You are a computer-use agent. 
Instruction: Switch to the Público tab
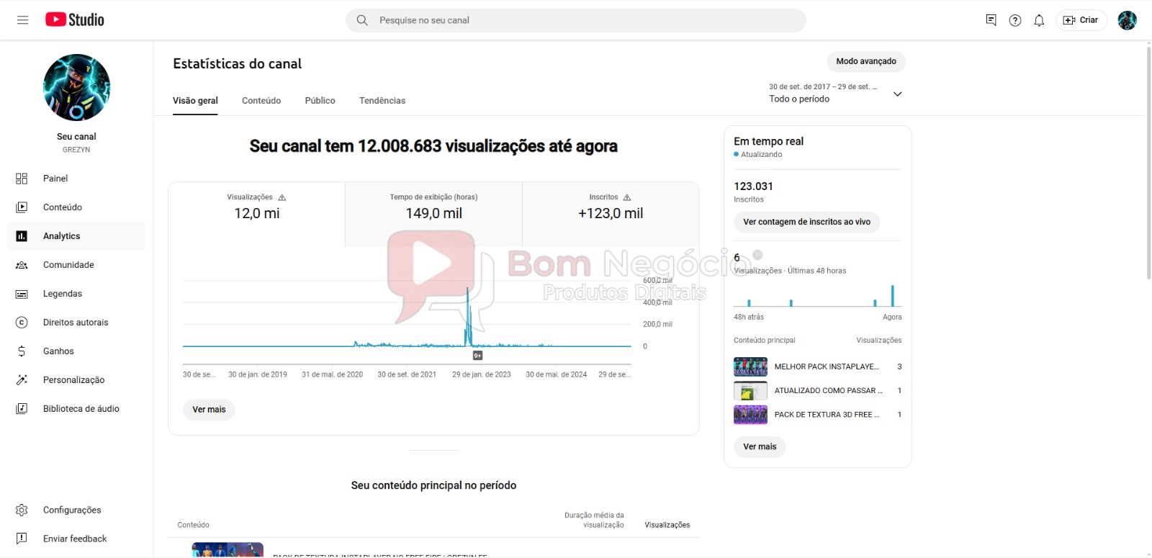tap(320, 101)
